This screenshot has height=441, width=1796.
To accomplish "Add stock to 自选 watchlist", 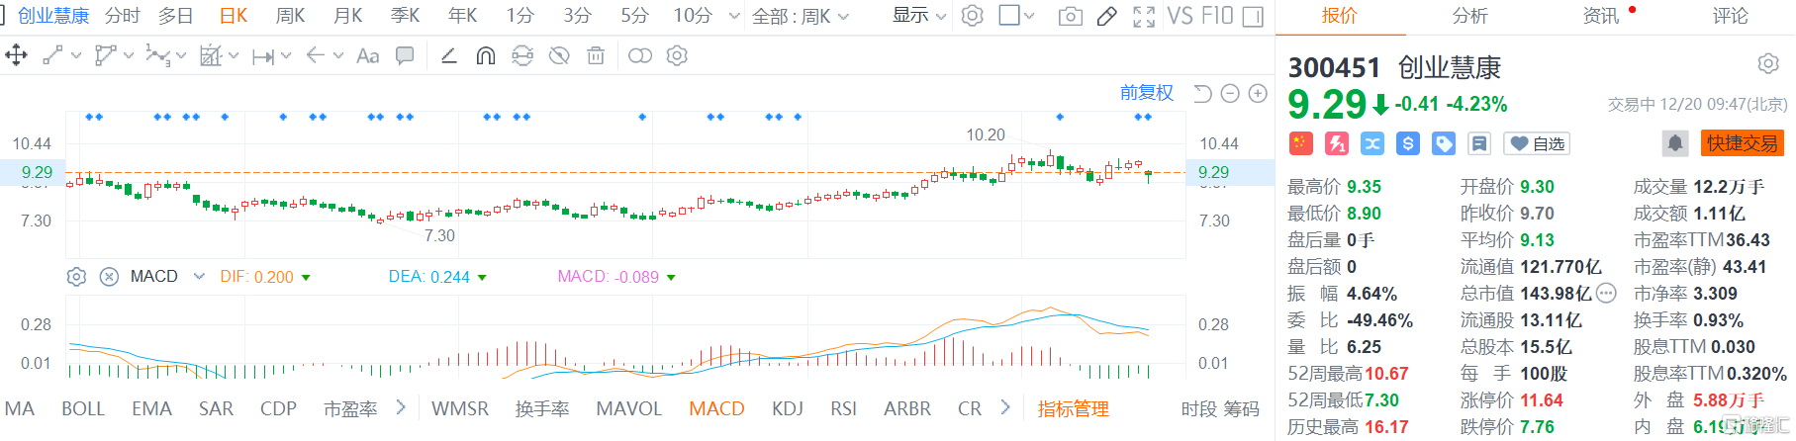I will 1539,143.
